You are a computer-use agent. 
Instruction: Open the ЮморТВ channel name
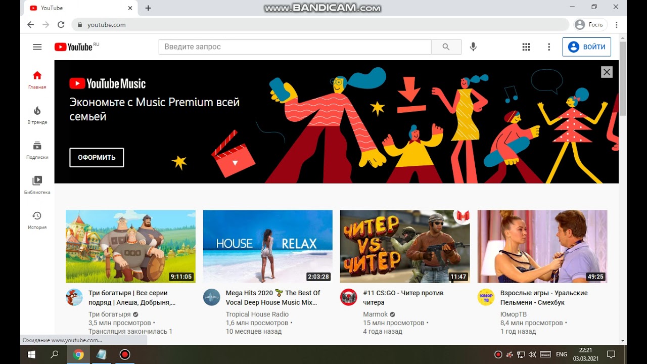pyautogui.click(x=514, y=314)
